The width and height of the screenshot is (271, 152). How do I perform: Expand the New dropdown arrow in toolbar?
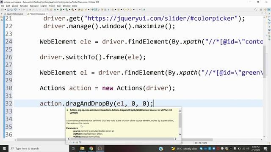pos(5,10)
